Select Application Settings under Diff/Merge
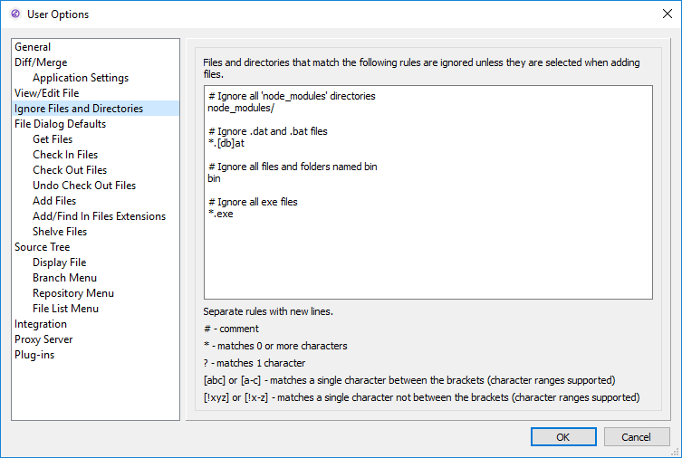This screenshot has width=682, height=458. pyautogui.click(x=81, y=78)
